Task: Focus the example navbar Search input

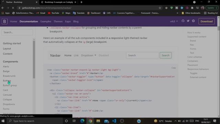Action: pyautogui.click(x=142, y=55)
